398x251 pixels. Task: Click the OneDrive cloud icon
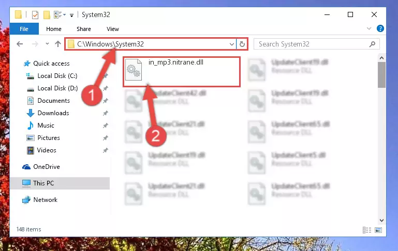(x=26, y=167)
